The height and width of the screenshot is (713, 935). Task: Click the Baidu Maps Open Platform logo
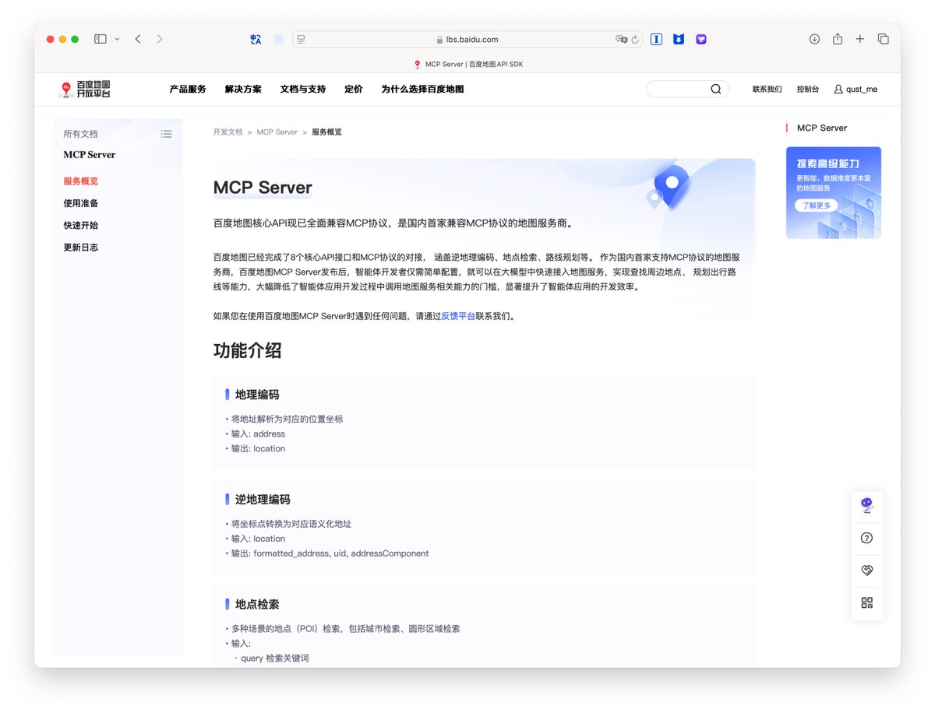pyautogui.click(x=84, y=90)
